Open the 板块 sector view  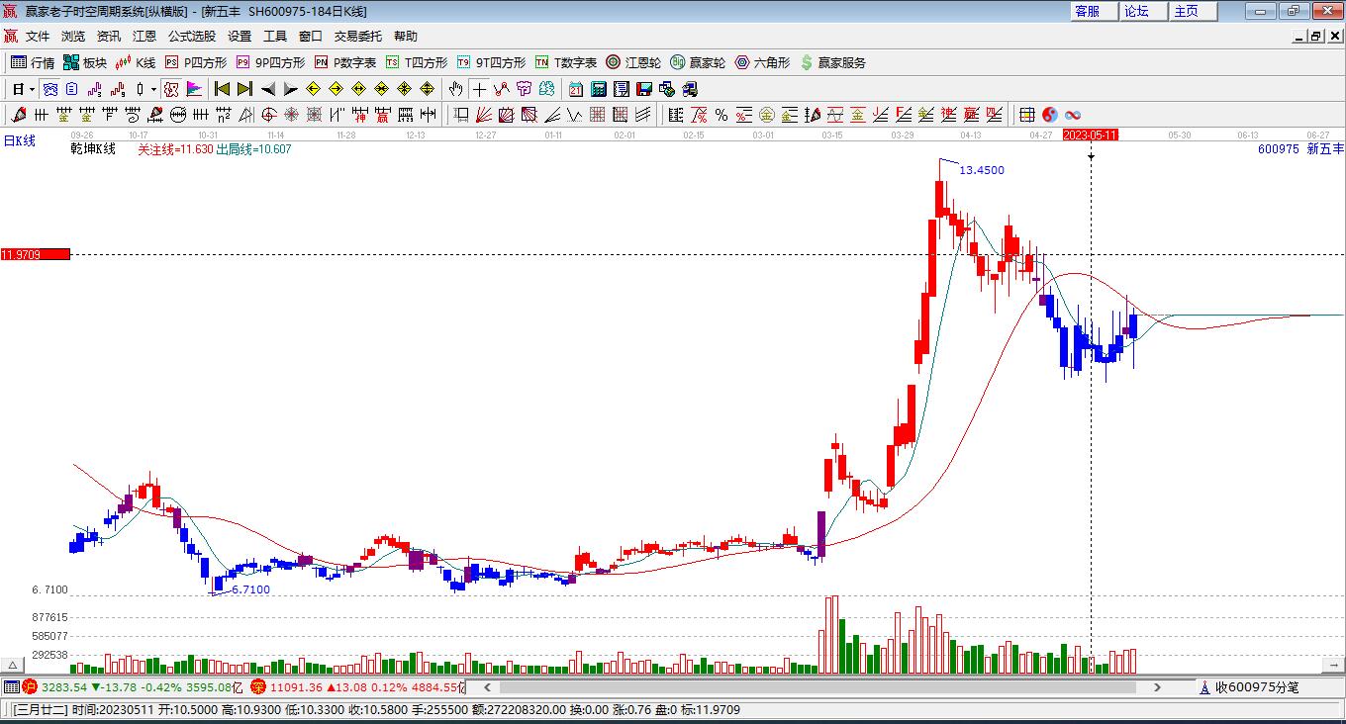[85, 62]
